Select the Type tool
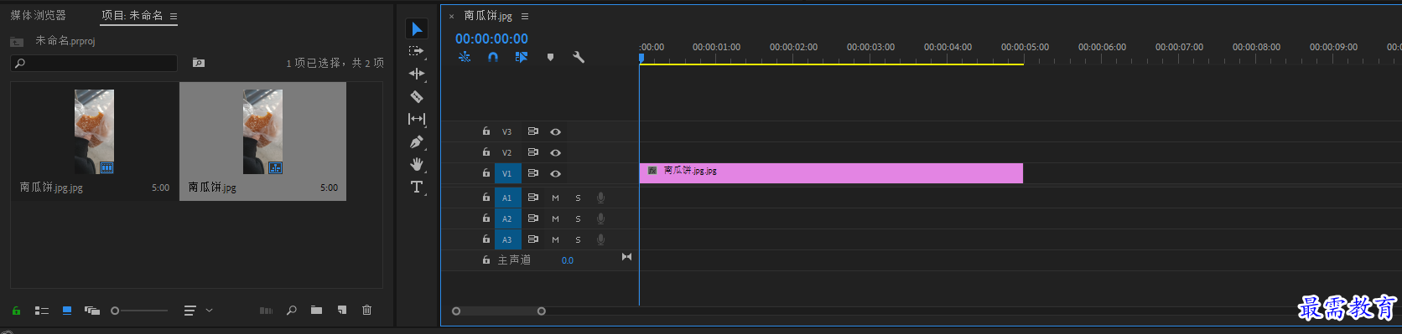The height and width of the screenshot is (334, 1402). 416,187
